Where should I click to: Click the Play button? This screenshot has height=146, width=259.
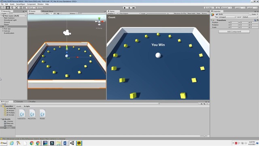(x=125, y=8)
